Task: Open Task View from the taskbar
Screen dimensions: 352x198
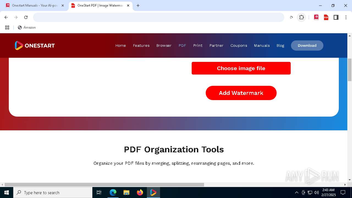Action: (x=99, y=193)
